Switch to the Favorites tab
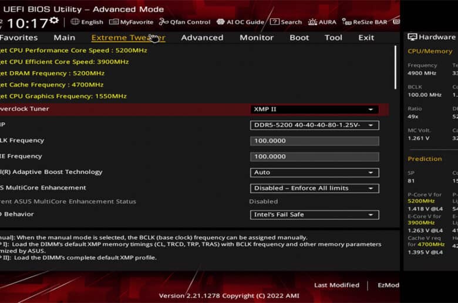 point(19,38)
